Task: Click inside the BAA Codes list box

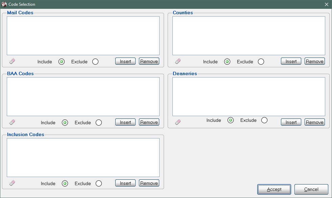Action: 83,96
